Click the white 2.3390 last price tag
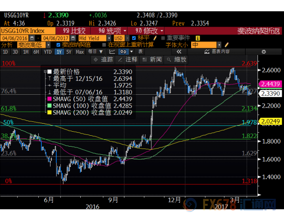 pyautogui.click(x=270, y=94)
